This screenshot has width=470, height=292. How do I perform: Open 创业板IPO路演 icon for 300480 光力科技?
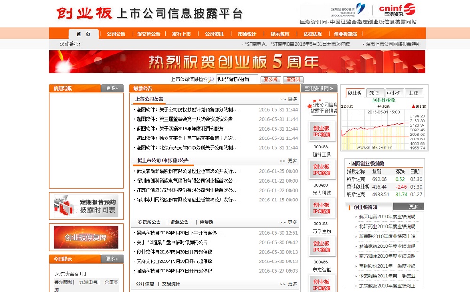pyautogui.click(x=321, y=169)
